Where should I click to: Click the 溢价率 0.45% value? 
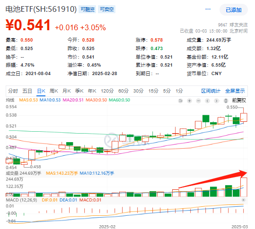[x=94, y=65]
